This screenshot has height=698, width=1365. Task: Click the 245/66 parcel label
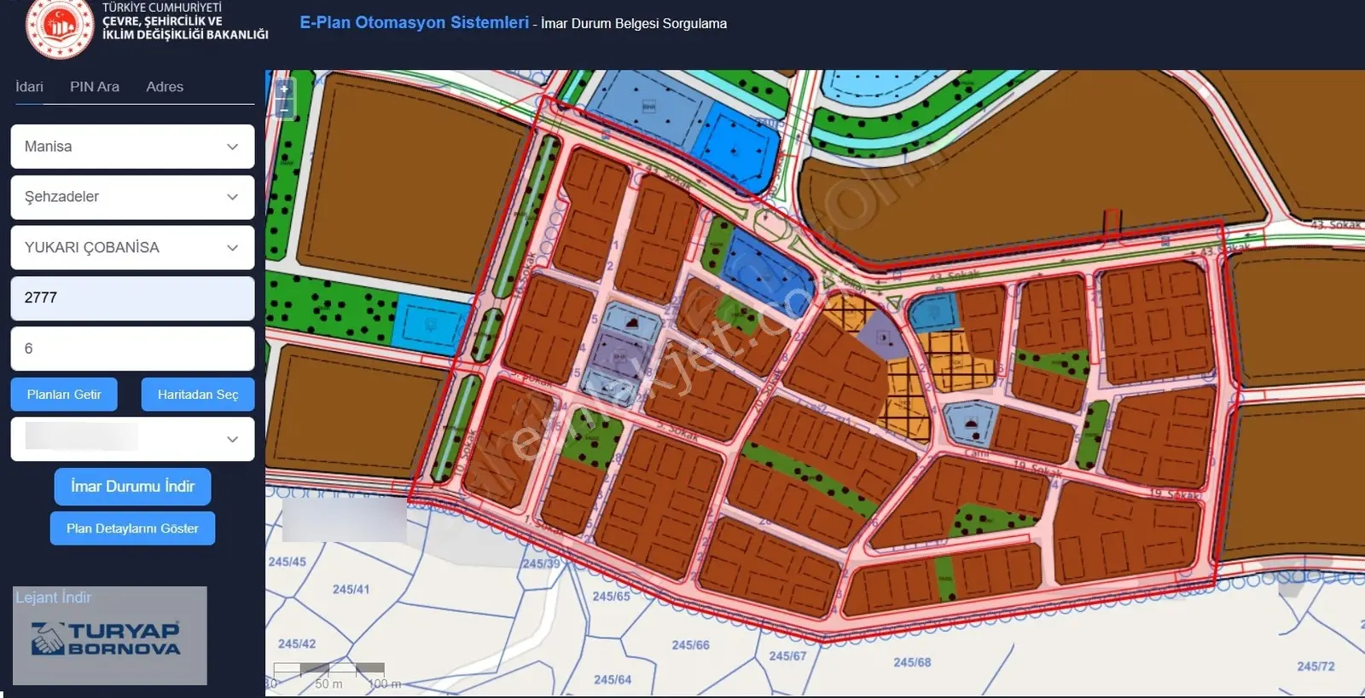690,645
